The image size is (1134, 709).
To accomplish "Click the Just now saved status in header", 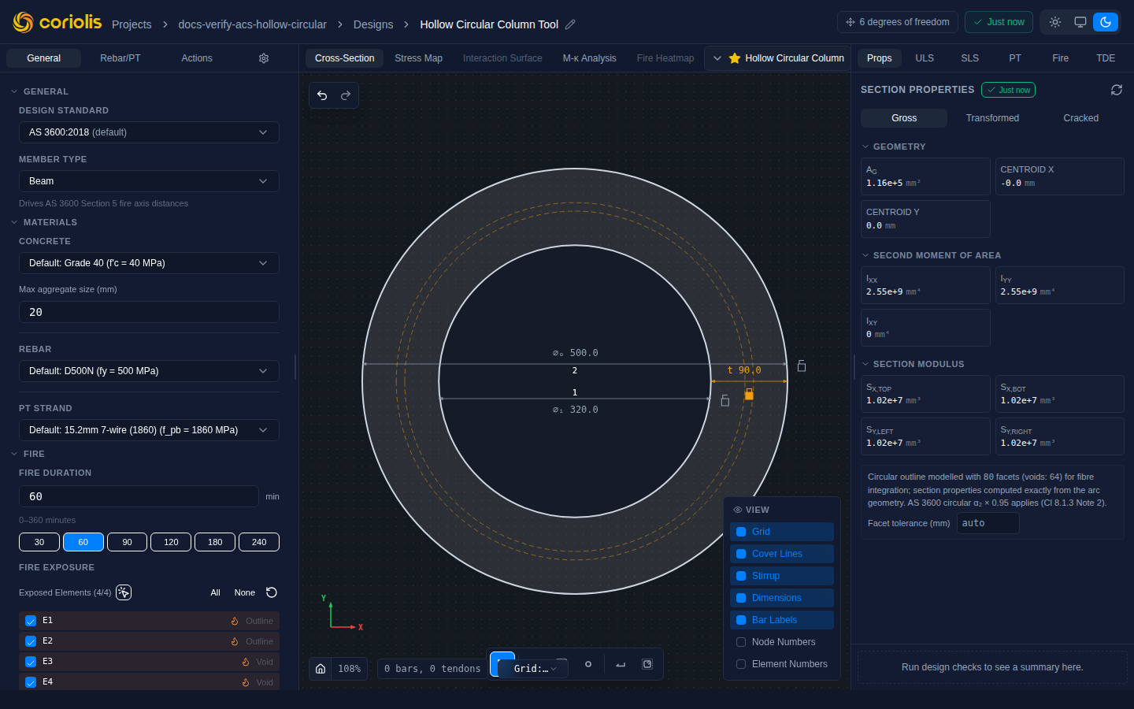I will 999,22.
